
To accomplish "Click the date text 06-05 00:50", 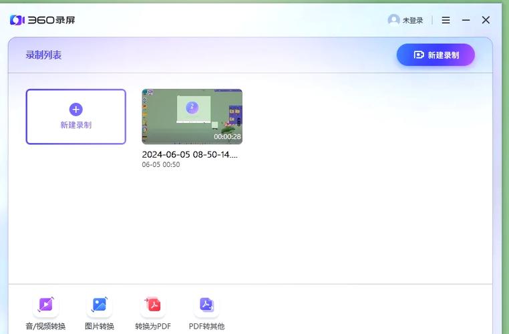I will point(161,164).
